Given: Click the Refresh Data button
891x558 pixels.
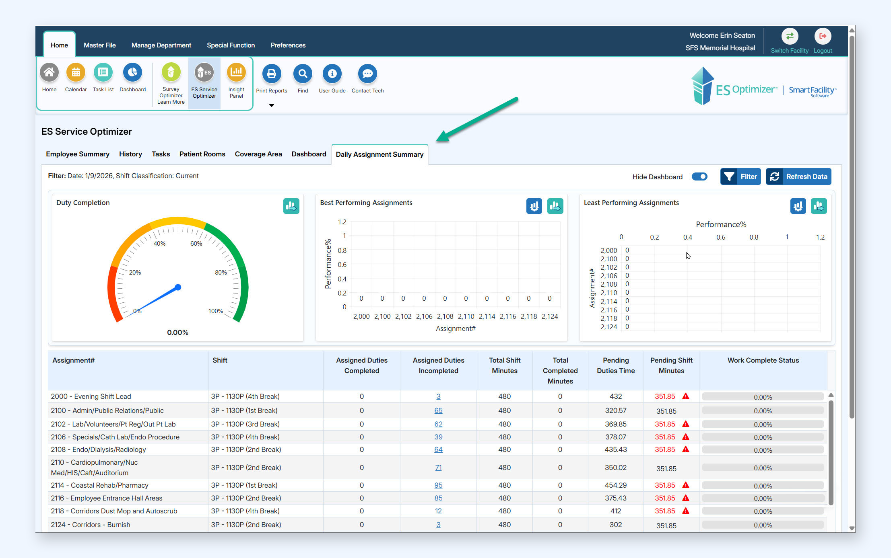Looking at the screenshot, I should coord(798,177).
